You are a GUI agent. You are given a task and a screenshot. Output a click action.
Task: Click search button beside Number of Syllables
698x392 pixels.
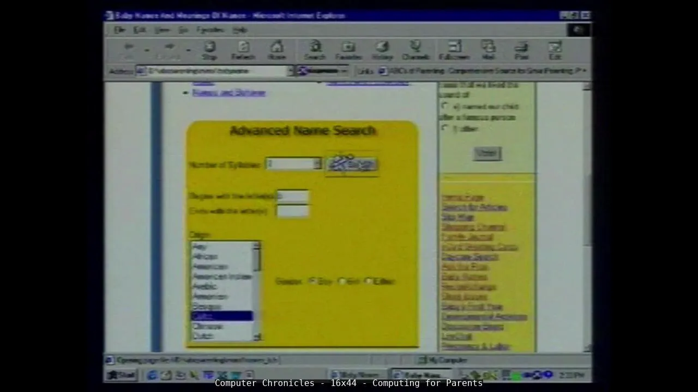coord(352,164)
